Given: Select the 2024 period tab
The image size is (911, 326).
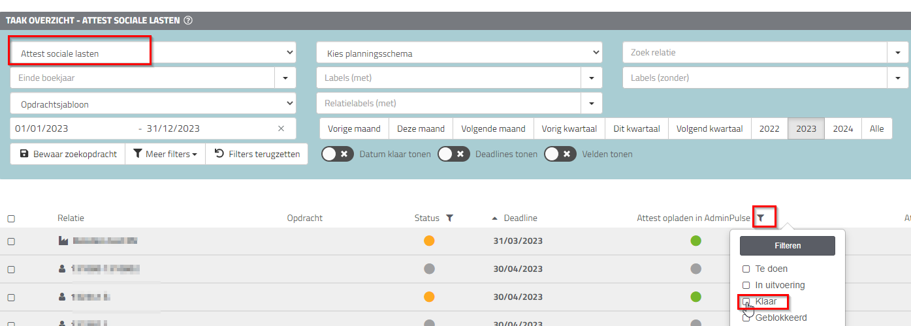Looking at the screenshot, I should pyautogui.click(x=842, y=128).
